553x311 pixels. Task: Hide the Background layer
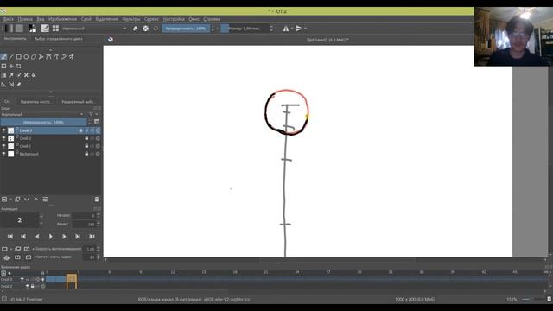pos(3,154)
